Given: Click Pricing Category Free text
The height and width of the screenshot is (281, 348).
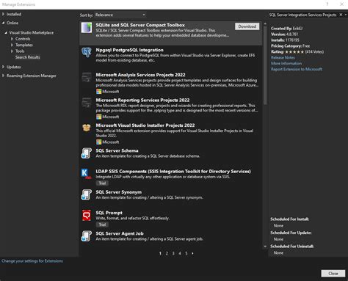Looking at the screenshot, I should pos(290,46).
